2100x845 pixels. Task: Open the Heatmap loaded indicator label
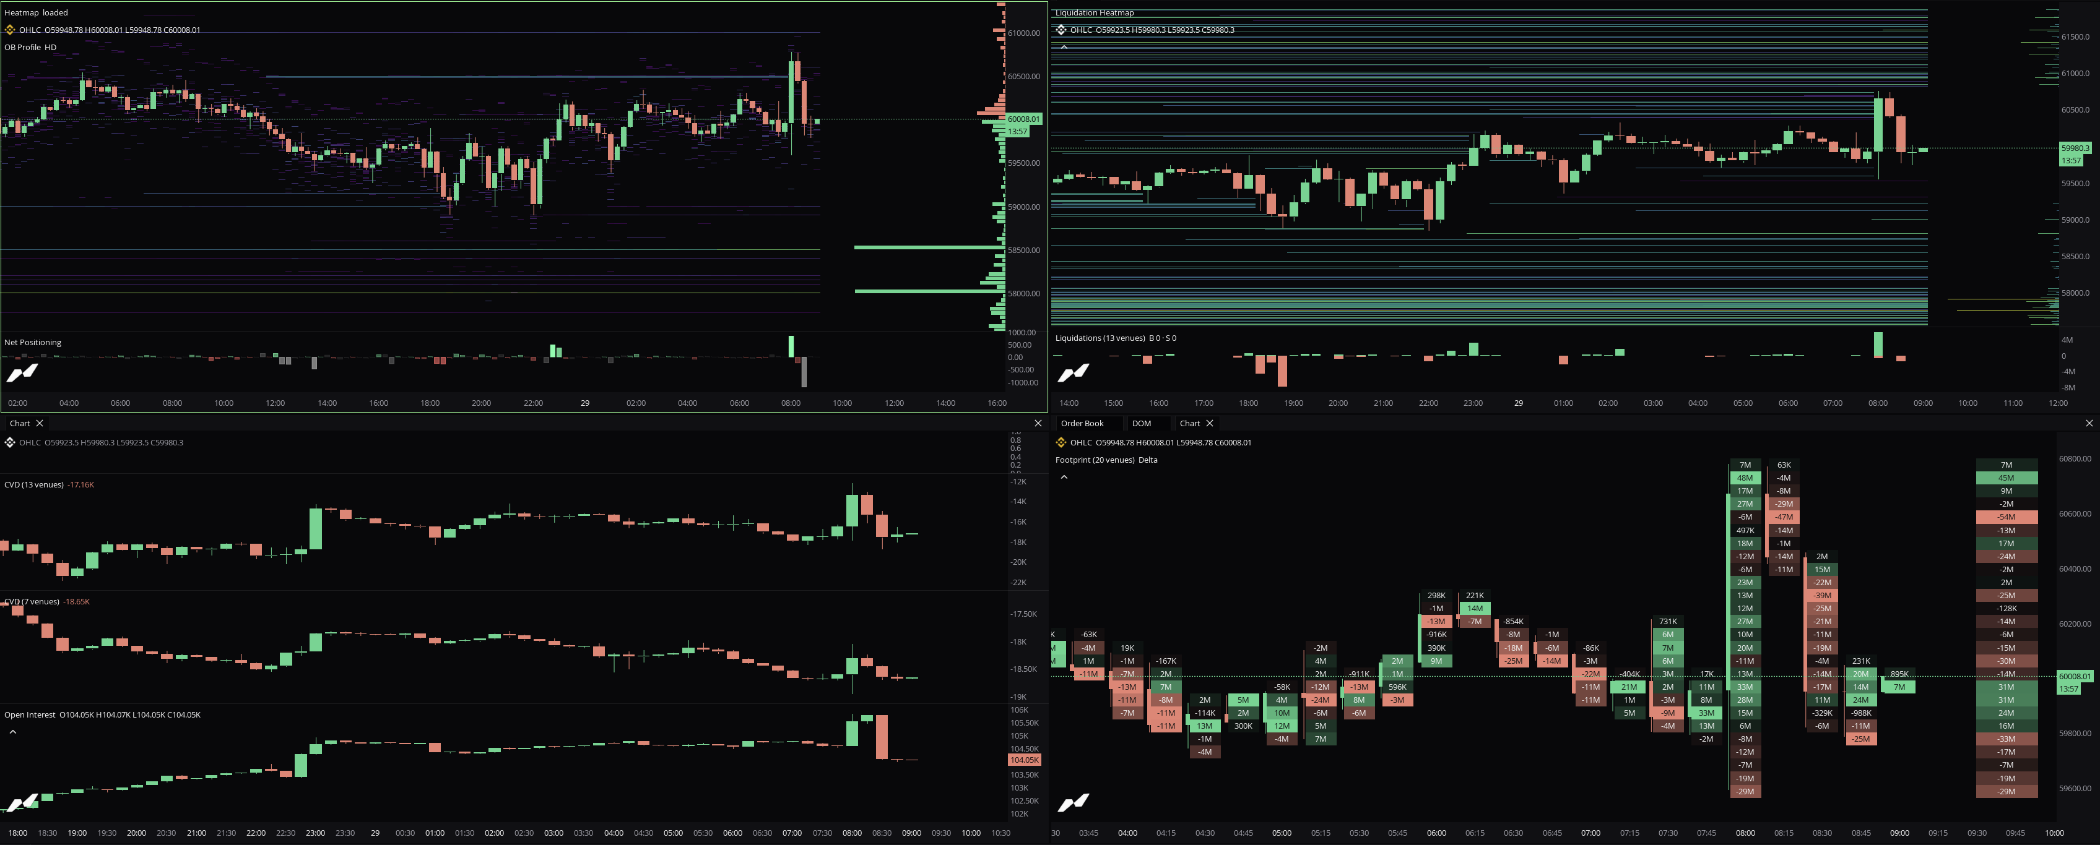click(x=36, y=12)
